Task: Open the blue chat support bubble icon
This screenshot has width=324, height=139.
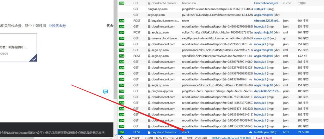Action: pos(106,92)
